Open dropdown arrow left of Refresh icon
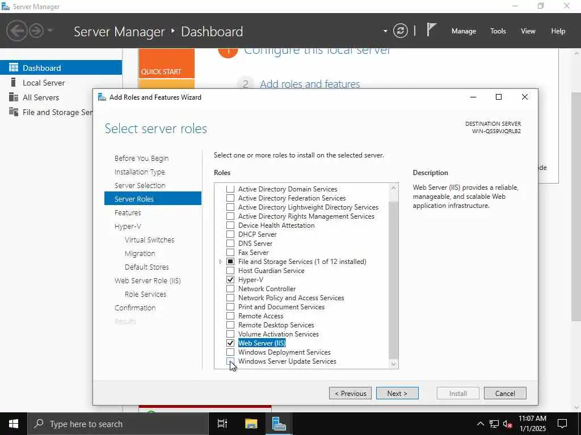The height and width of the screenshot is (435, 581). tap(385, 31)
